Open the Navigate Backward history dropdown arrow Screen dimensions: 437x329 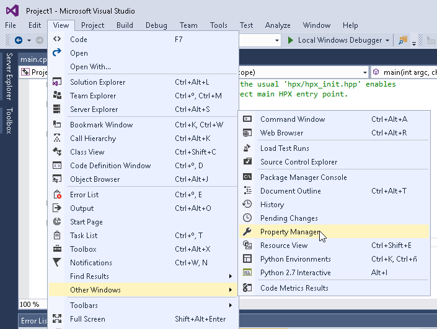(x=29, y=40)
